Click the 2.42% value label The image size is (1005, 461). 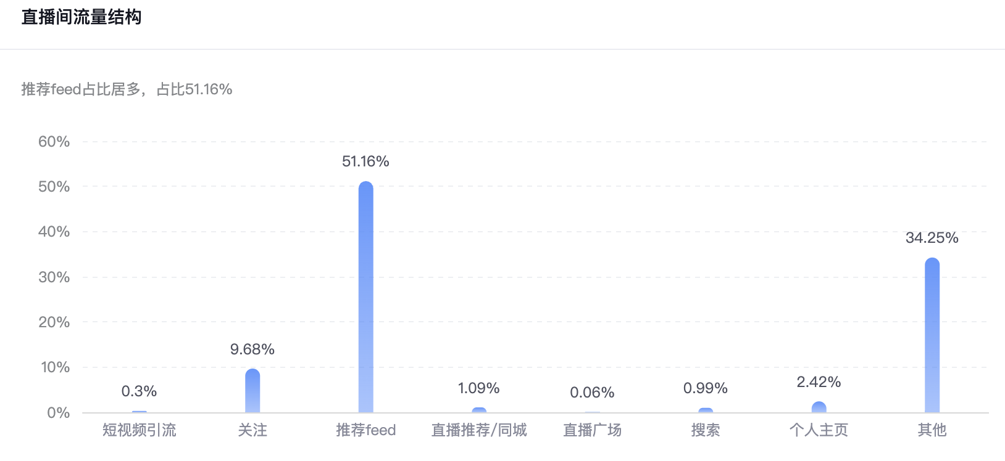pyautogui.click(x=819, y=382)
